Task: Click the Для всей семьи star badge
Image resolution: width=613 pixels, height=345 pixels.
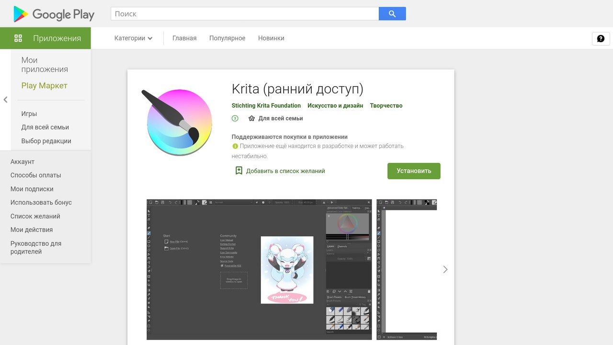Action: pos(251,118)
